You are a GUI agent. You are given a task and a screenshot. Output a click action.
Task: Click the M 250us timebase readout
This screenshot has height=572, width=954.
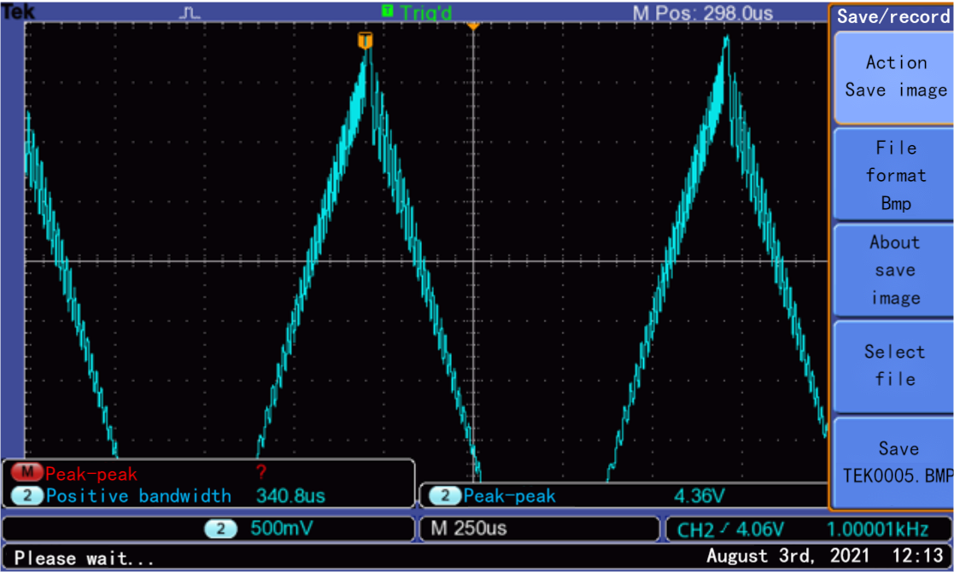[469, 528]
